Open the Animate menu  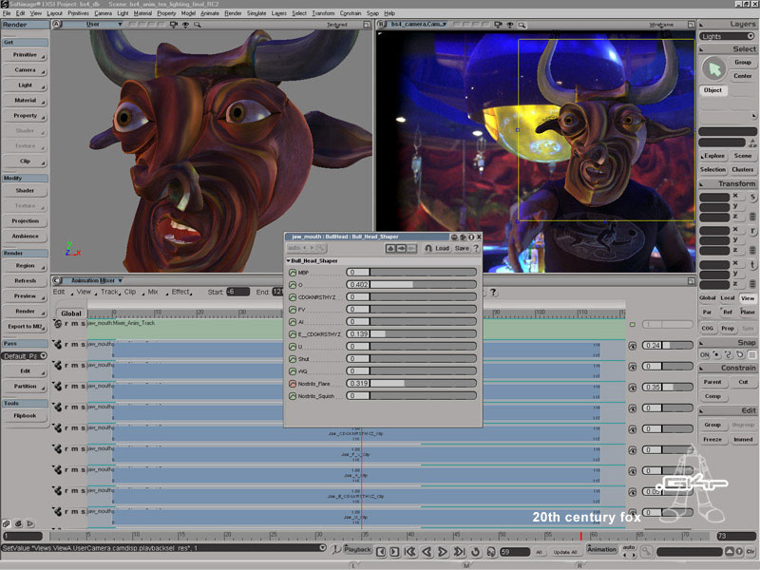[209, 13]
